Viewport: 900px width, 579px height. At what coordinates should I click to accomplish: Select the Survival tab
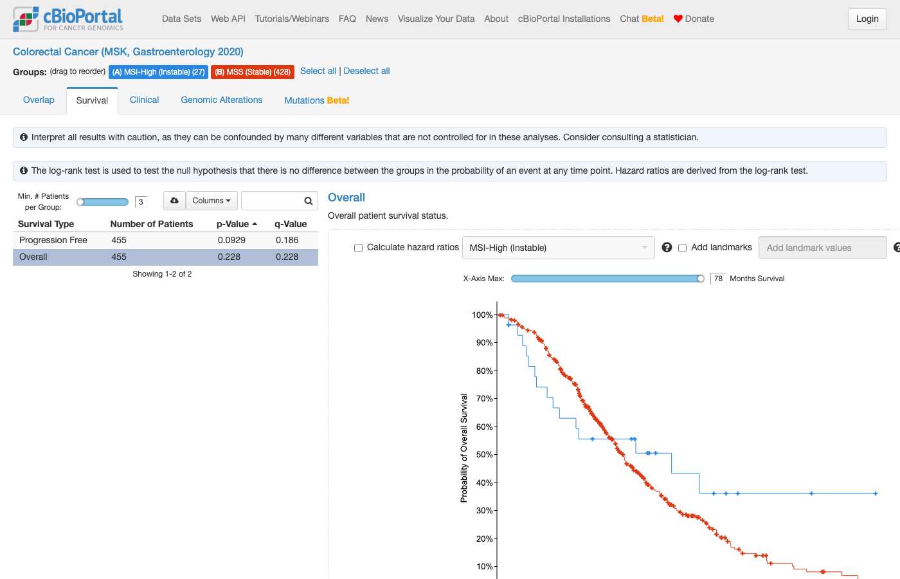click(x=92, y=100)
